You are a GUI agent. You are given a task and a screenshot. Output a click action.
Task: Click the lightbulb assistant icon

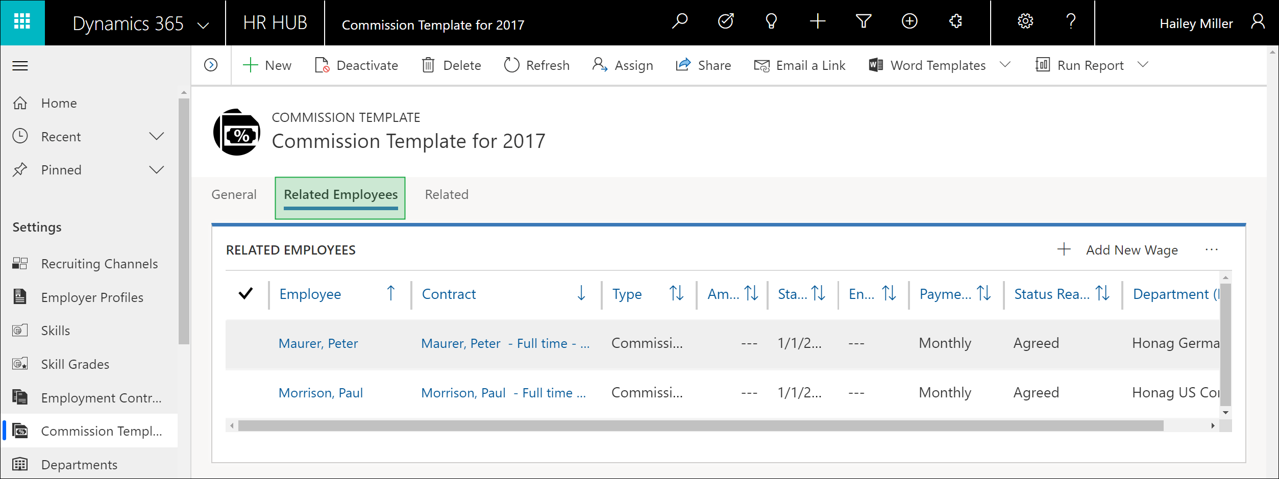771,21
